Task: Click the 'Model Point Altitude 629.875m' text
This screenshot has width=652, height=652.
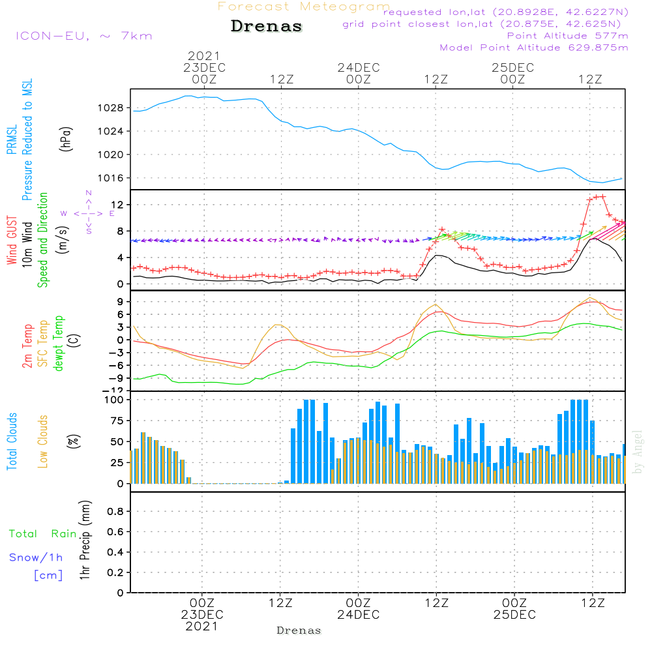Action: tap(534, 48)
